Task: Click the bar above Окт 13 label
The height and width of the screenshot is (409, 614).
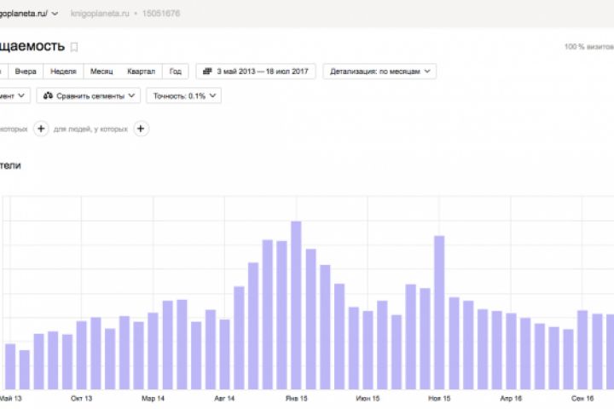Action: (82, 355)
